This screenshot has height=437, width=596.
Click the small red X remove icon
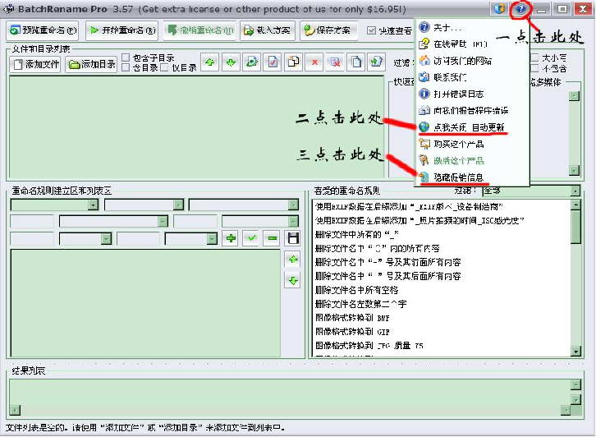pos(314,62)
